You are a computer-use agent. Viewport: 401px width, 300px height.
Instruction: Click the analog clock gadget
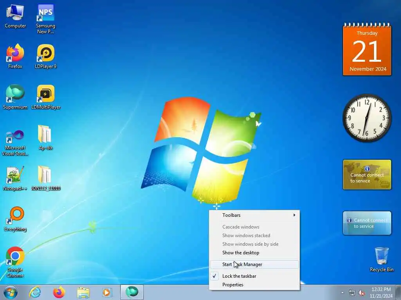point(367,118)
